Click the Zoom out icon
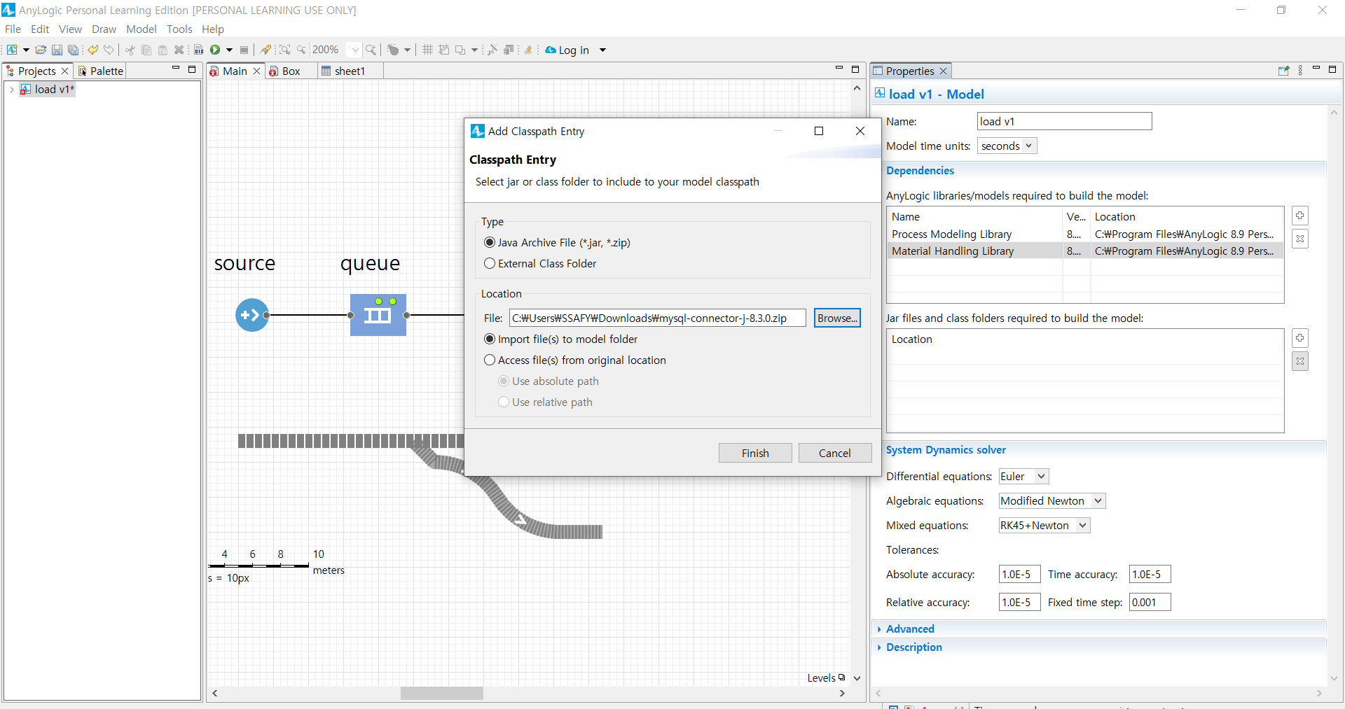Screen dimensions: 1345x709 [301, 50]
